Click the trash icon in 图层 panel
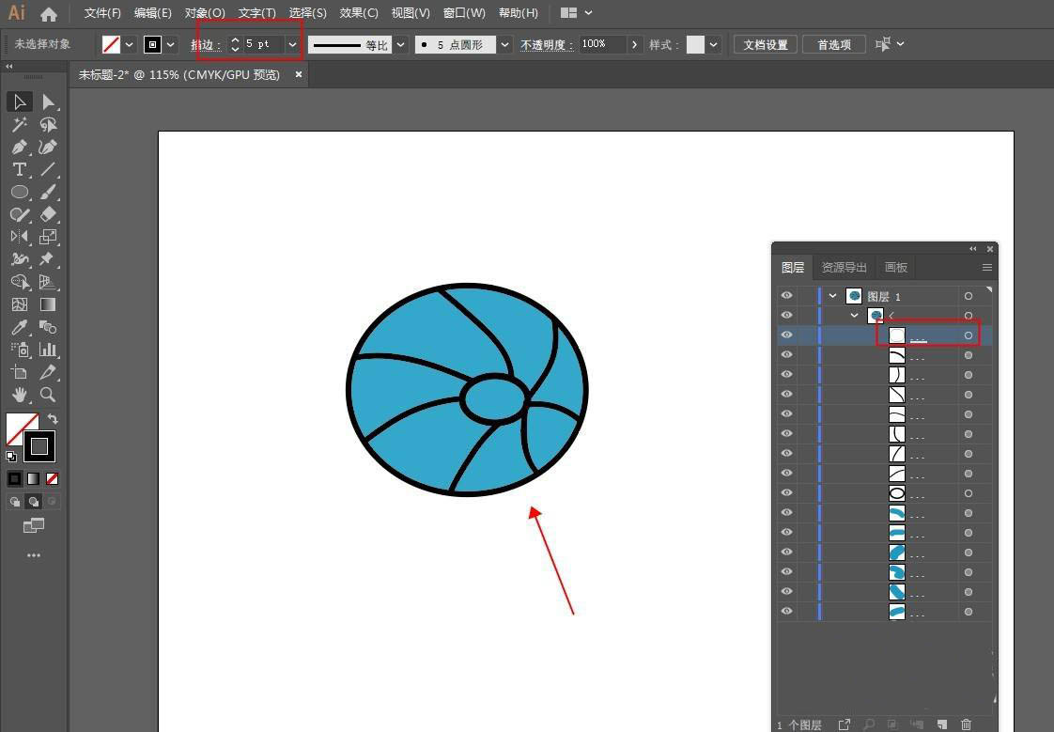The width and height of the screenshot is (1054, 732). click(966, 724)
